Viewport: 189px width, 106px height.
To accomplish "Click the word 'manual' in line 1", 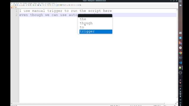I will (38, 11).
